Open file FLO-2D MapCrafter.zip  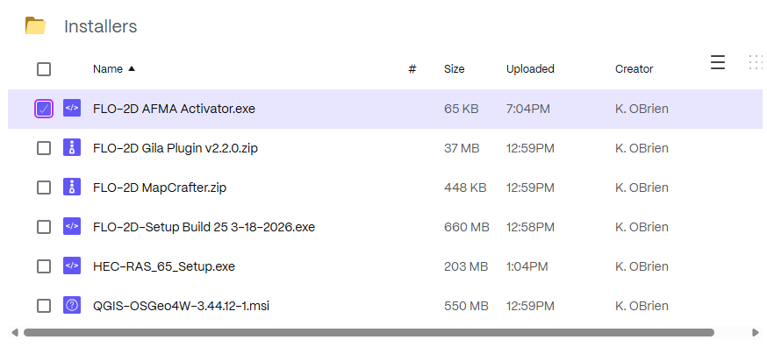pos(160,188)
